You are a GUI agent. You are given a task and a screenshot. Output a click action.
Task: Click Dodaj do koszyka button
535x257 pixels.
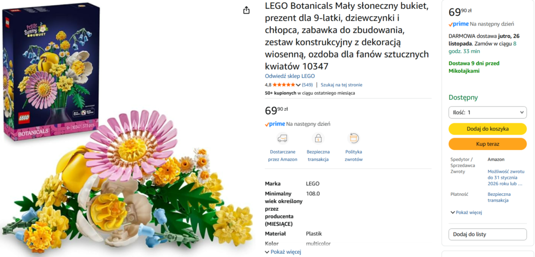(487, 128)
